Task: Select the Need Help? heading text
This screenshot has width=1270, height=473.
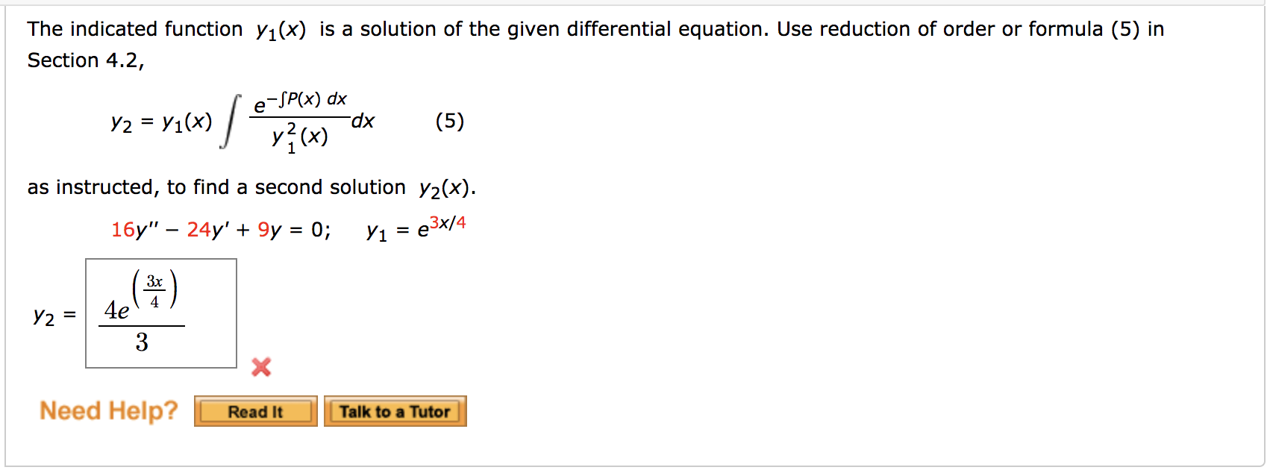Action: point(109,410)
